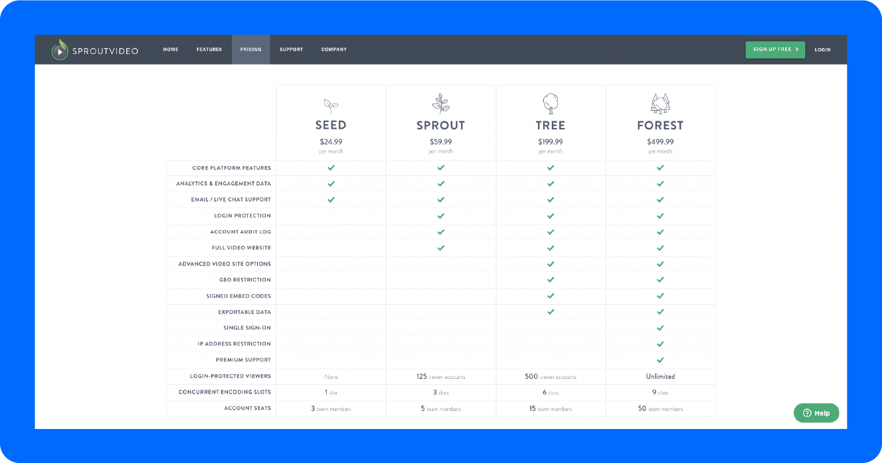The width and height of the screenshot is (882, 463).
Task: Open the Help chat widget
Action: click(x=817, y=413)
